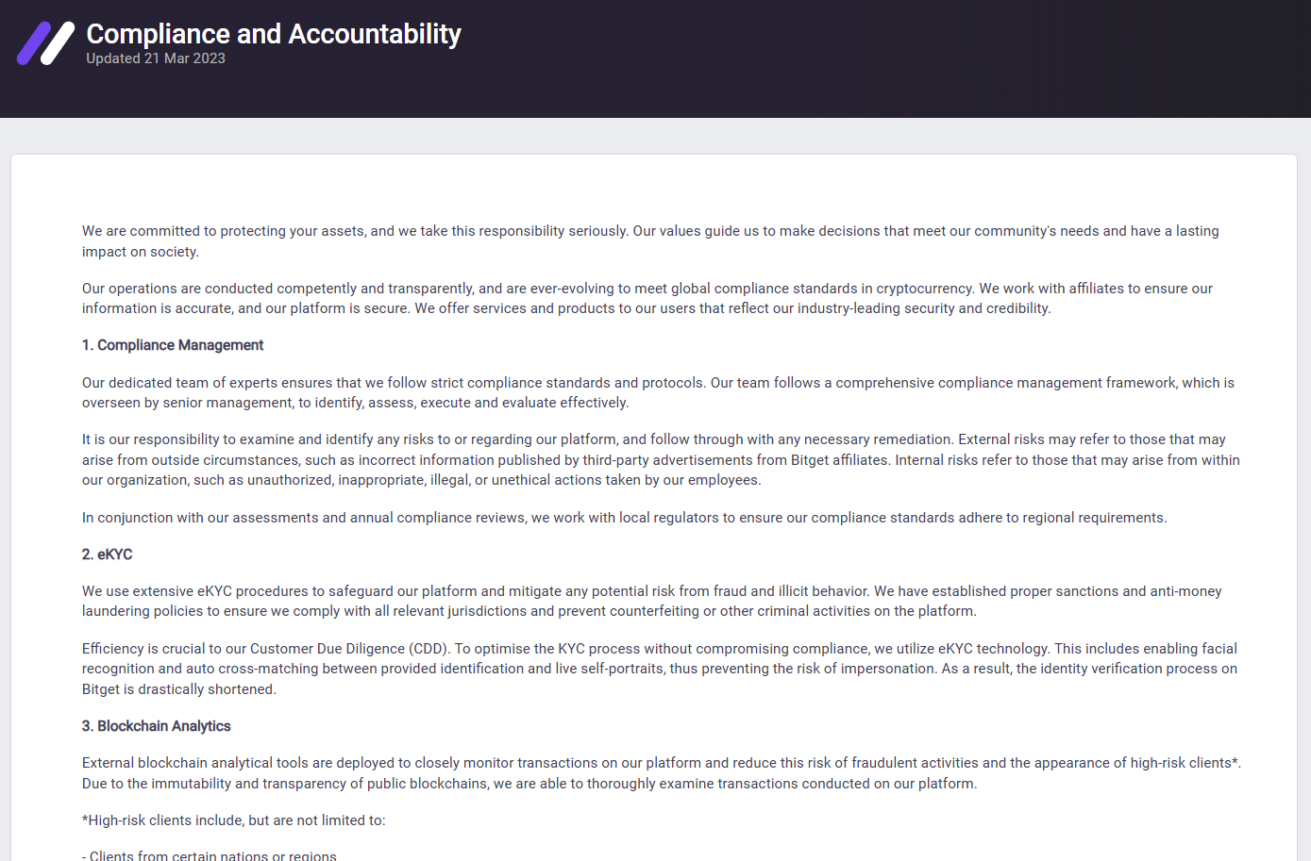Click the Compliance and Accountability page title

273,34
